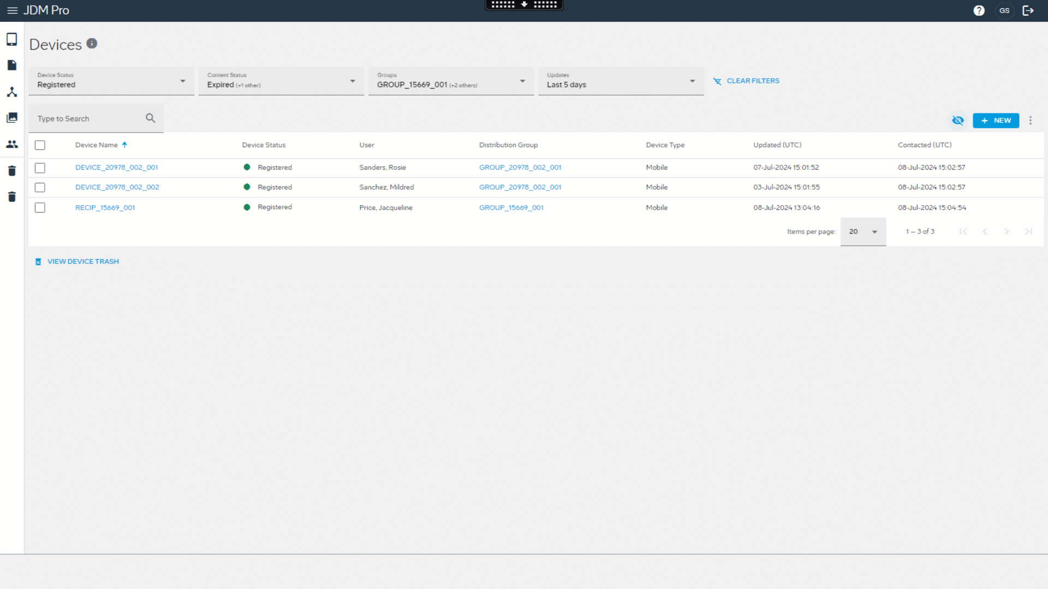Check the box for DEVICE_20978_002_001

[40, 168]
